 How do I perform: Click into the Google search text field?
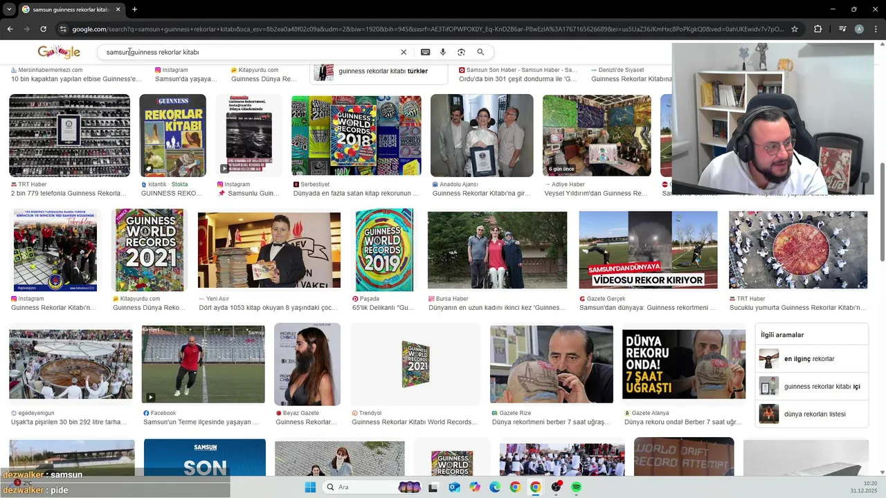pyautogui.click(x=249, y=52)
